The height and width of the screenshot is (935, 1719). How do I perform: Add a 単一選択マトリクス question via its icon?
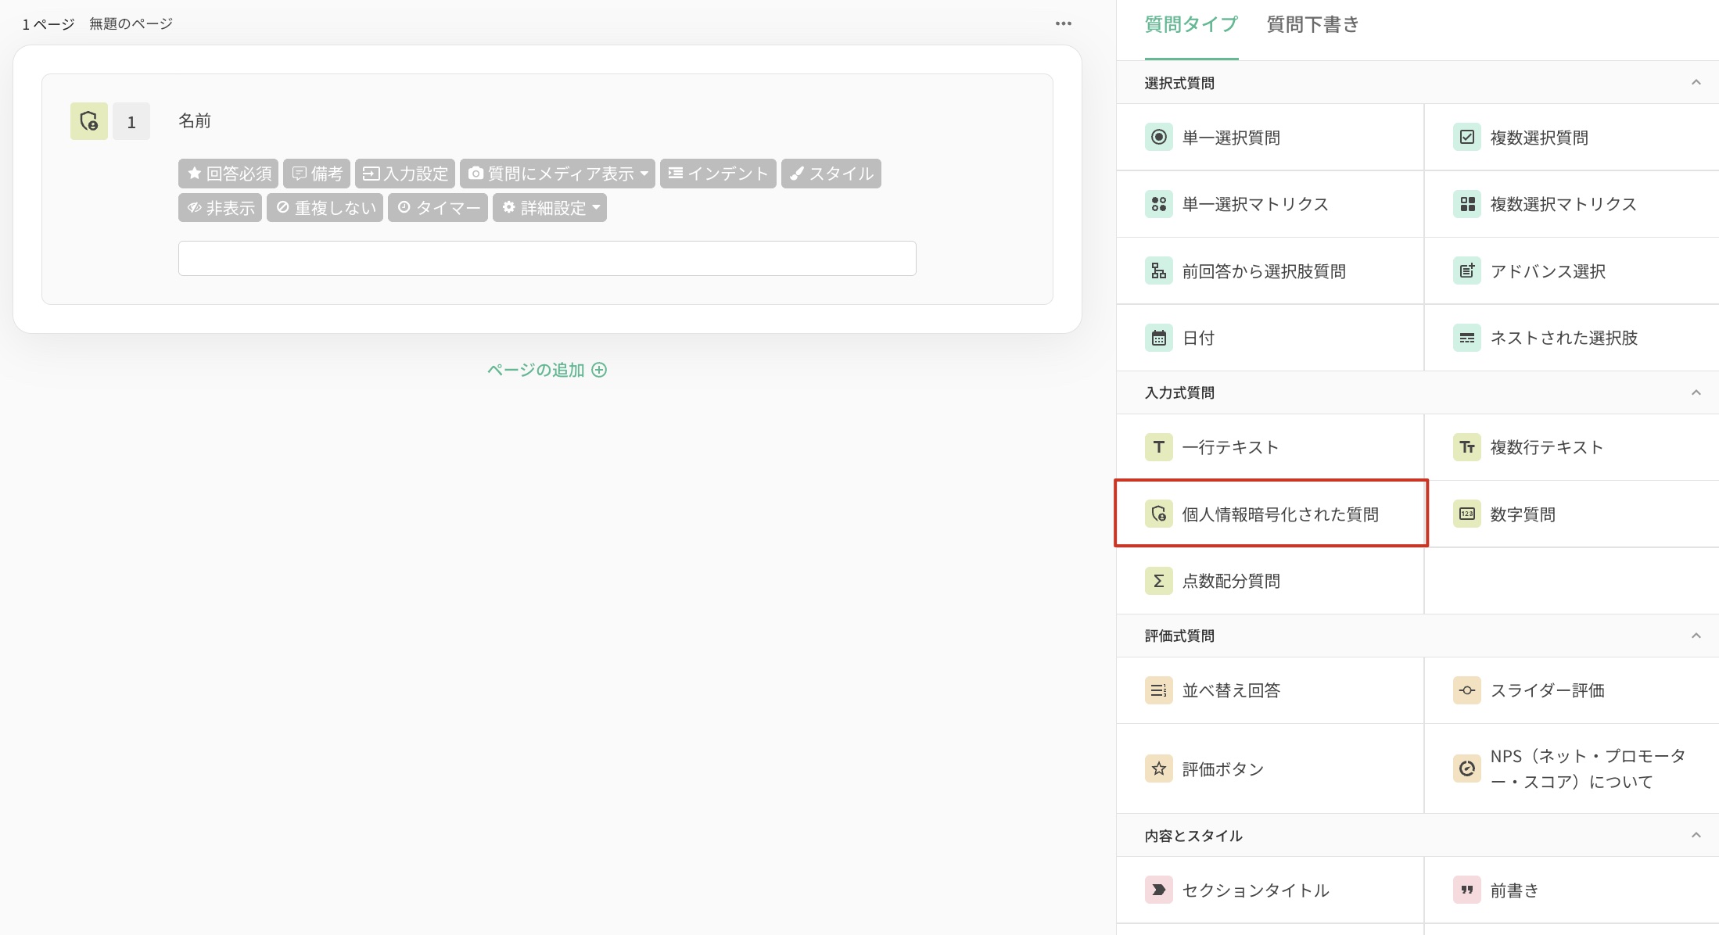[1158, 204]
